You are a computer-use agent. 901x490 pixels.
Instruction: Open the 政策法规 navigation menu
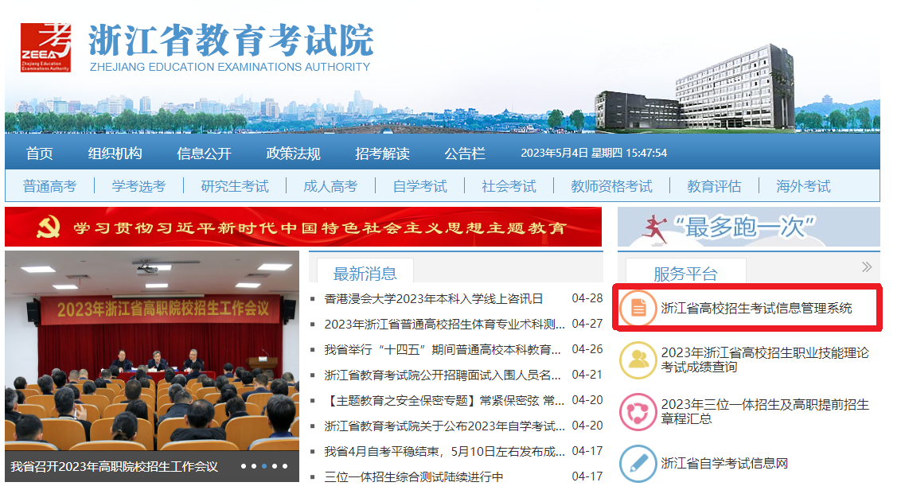[293, 154]
